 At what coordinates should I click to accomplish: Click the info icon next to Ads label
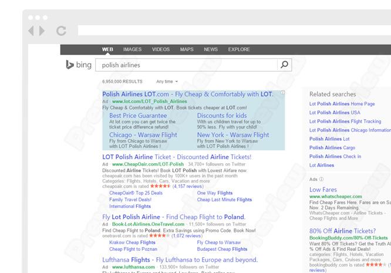click(x=321, y=179)
